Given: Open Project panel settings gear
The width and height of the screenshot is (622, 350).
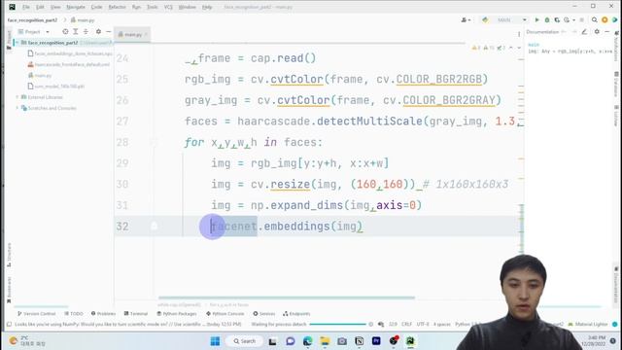Looking at the screenshot, I should tap(98, 31).
